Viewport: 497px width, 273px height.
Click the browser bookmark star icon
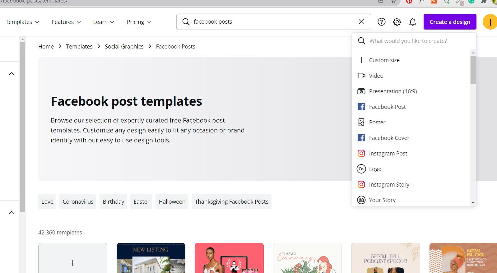393,1
